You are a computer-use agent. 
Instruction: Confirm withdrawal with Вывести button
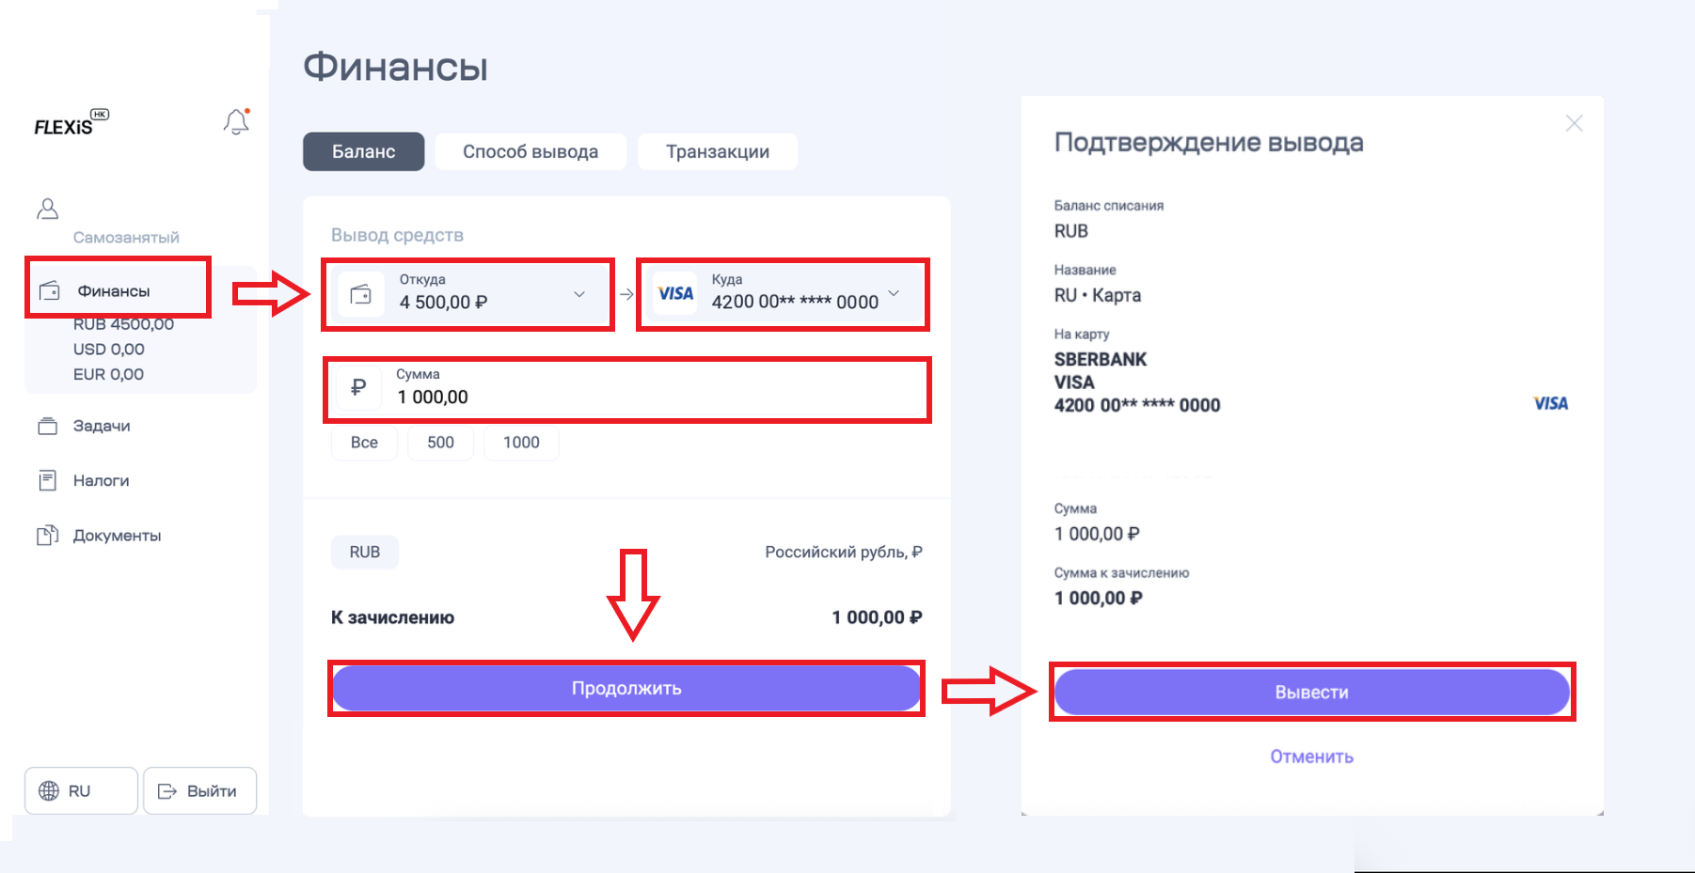coord(1311,693)
